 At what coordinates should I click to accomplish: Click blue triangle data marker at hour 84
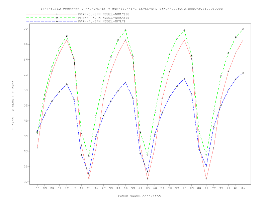[x=243, y=73]
